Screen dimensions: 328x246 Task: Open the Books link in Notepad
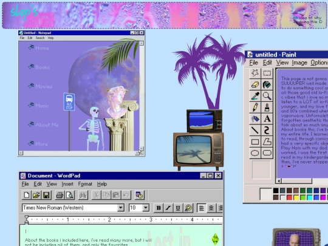pyautogui.click(x=43, y=67)
